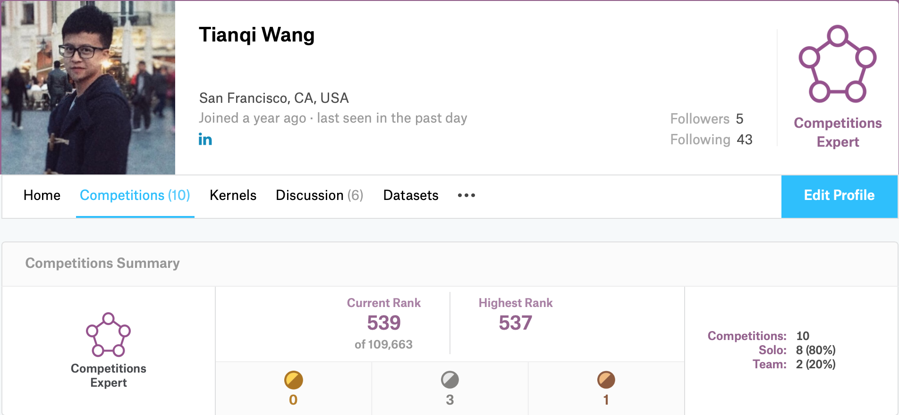The width and height of the screenshot is (899, 415).
Task: Click the large Competitions Expert tier badge
Action: 838,64
